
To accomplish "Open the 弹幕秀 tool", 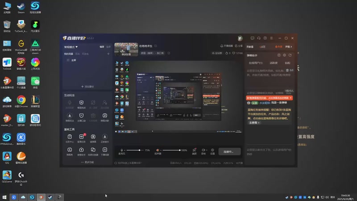I will (70, 151).
